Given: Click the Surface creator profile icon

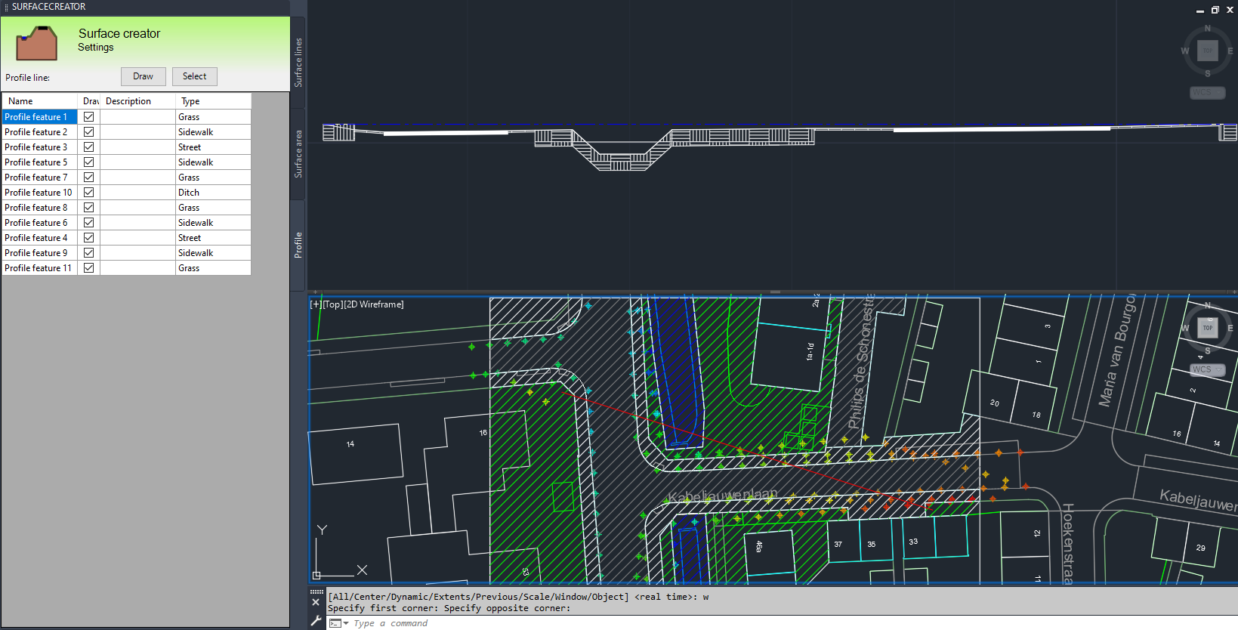Looking at the screenshot, I should 37,44.
